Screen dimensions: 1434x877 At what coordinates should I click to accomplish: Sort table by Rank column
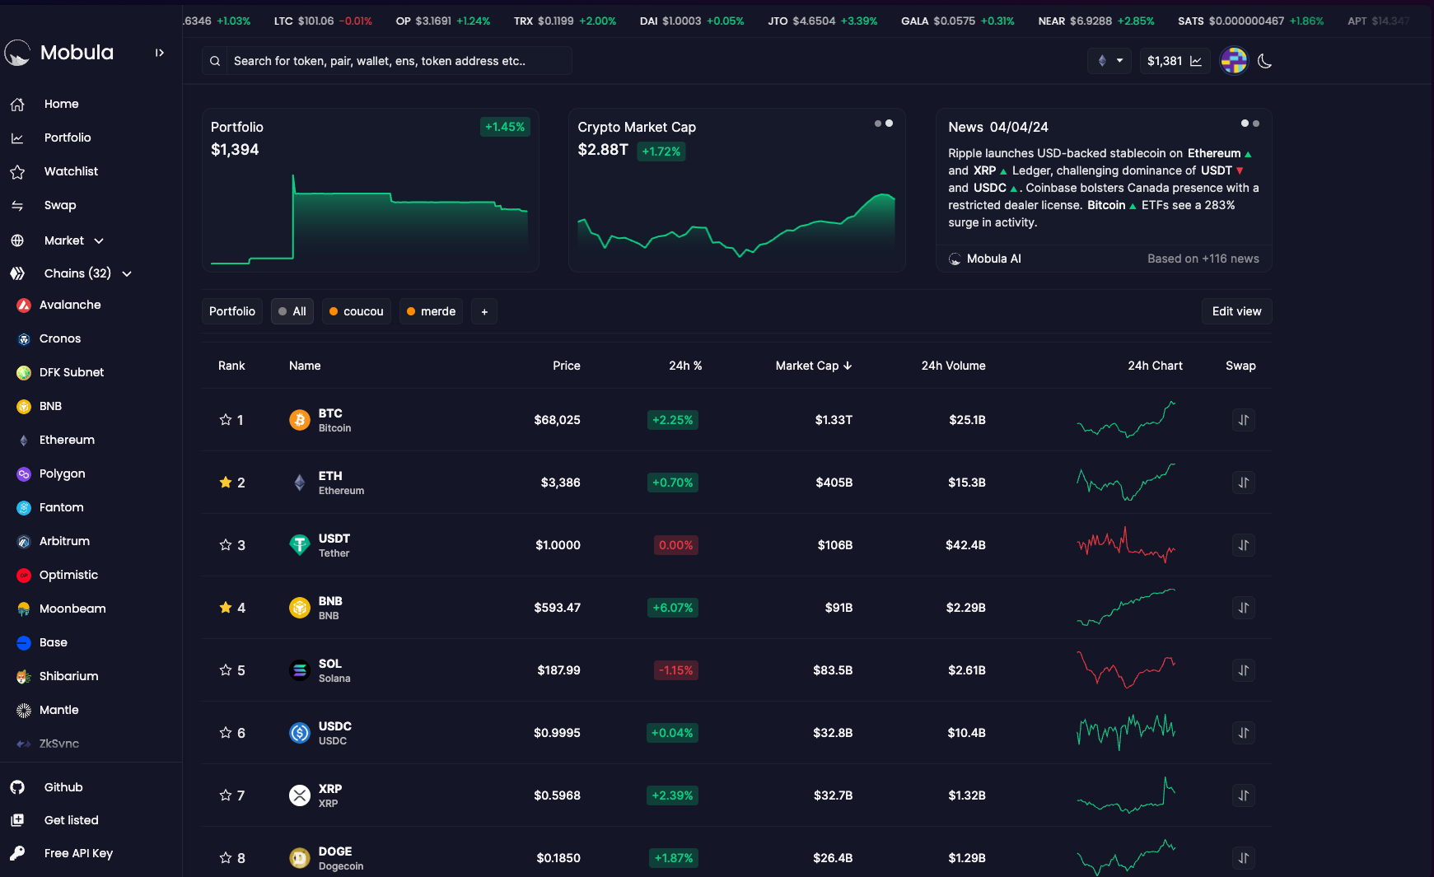(x=231, y=366)
